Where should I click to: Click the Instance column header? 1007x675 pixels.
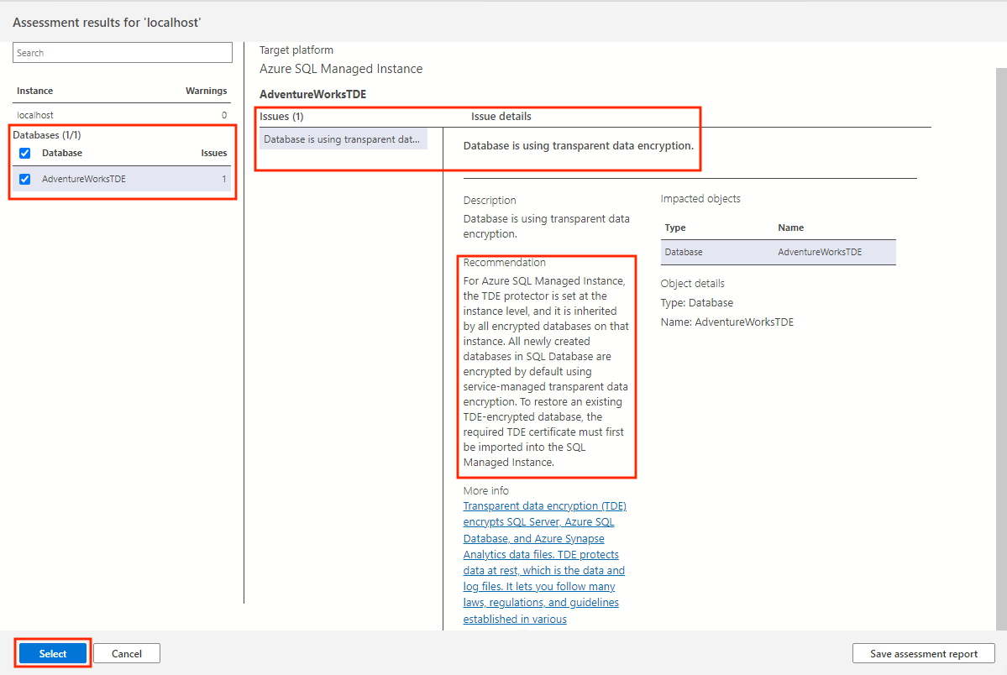click(34, 91)
